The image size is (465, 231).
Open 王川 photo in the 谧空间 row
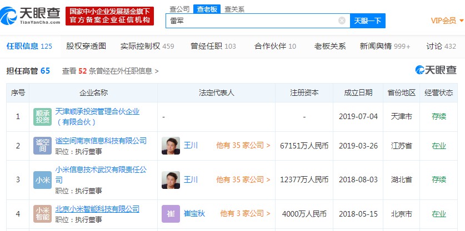171,146
